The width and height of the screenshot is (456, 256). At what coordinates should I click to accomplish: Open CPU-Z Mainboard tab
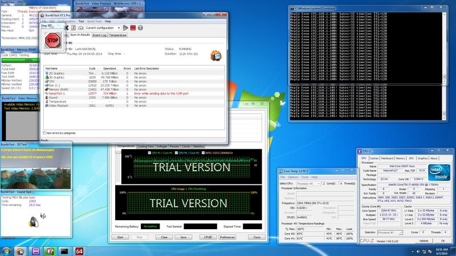(x=387, y=159)
